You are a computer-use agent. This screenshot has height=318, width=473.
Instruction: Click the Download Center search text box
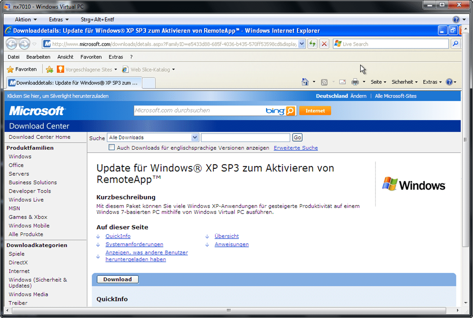(246, 138)
